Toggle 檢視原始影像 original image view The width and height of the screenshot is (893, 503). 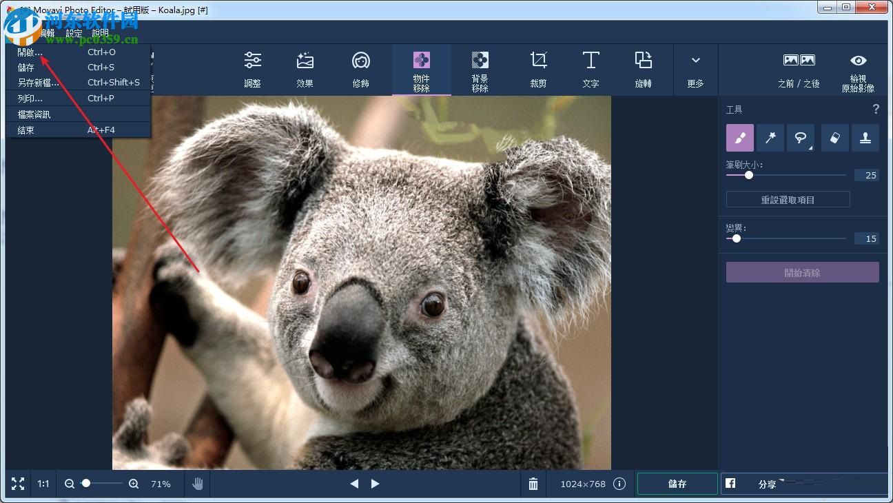coord(858,69)
